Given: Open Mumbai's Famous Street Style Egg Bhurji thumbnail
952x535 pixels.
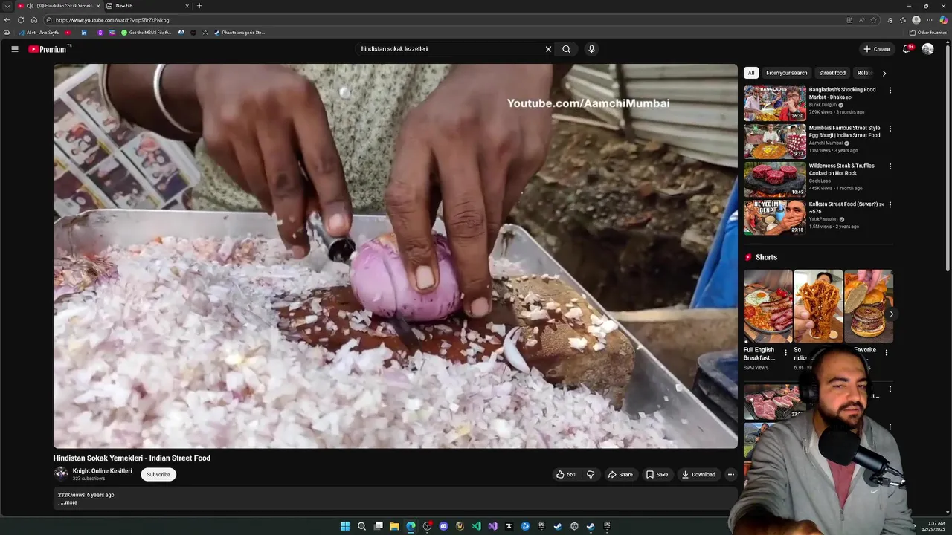Looking at the screenshot, I should (x=774, y=141).
